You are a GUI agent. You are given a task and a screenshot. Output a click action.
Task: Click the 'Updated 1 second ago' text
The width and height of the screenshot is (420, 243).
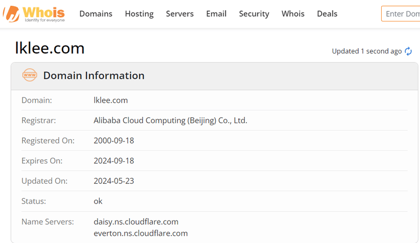pos(366,51)
